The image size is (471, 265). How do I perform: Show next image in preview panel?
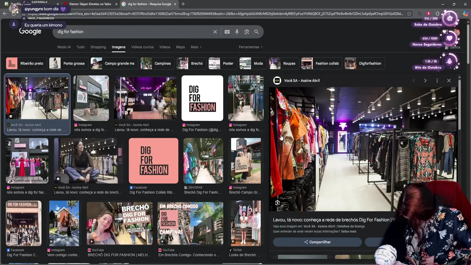[x=425, y=80]
